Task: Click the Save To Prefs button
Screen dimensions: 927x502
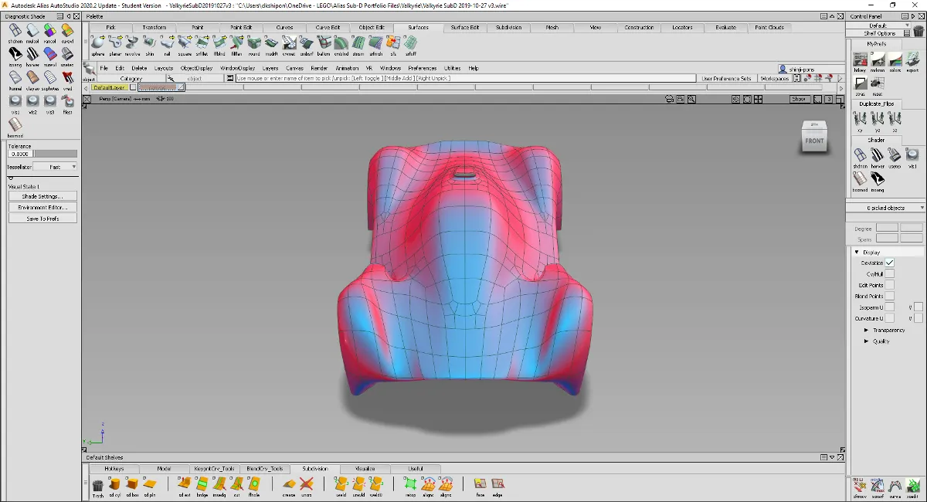Action: 43,219
